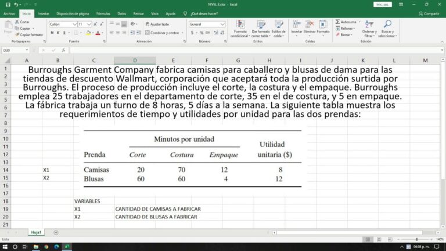Screen dimensions: 446x251
Task: Open the Insertar ribbon tab
Action: pos(44,13)
